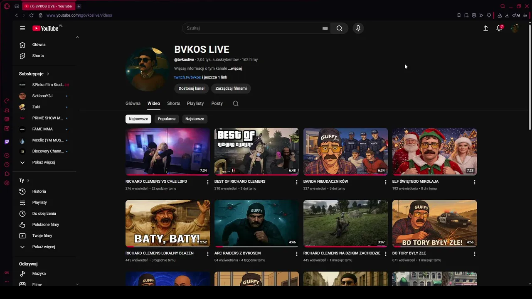Switch to the Playlisty channel tab

coord(195,103)
